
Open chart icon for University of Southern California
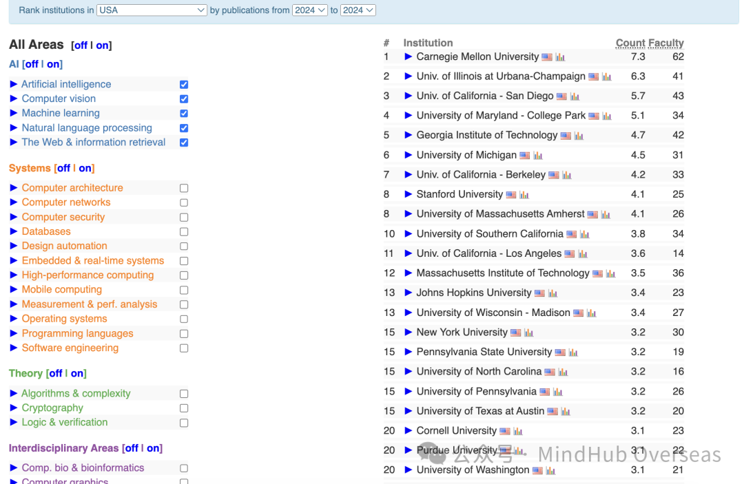point(585,234)
